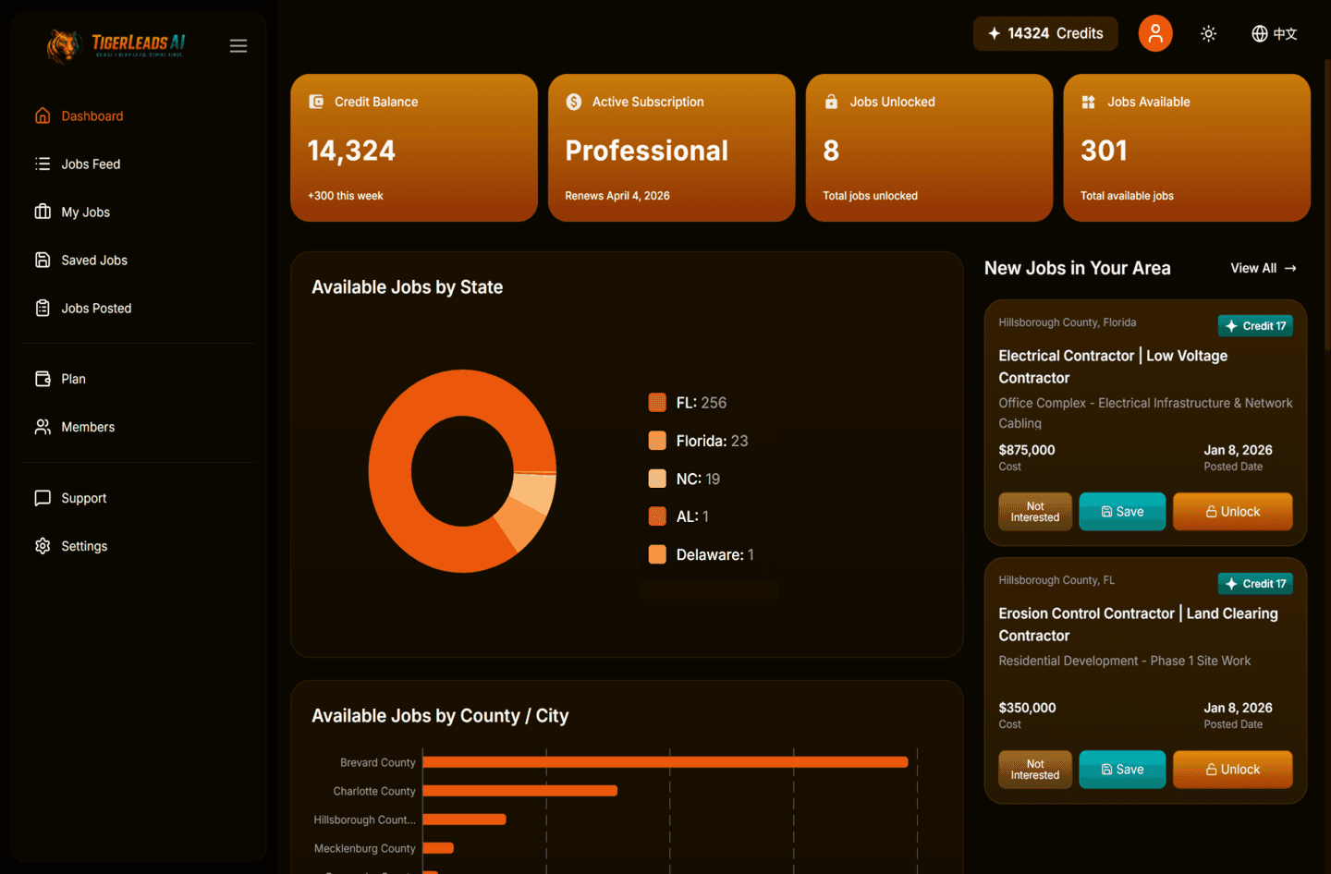Image resolution: width=1331 pixels, height=874 pixels.
Task: Click the Support chat bubble icon
Action: pos(43,498)
